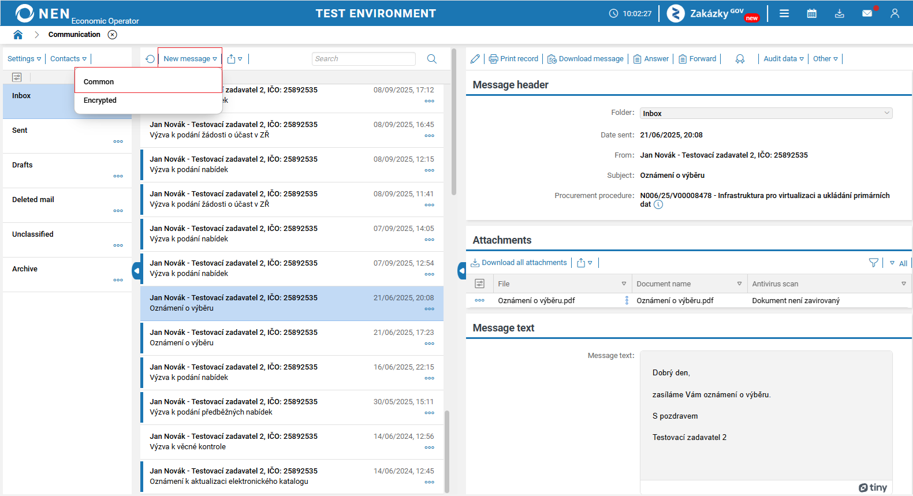Select Výzva k věcné kontrole message
This screenshot has width=913, height=496.
pyautogui.click(x=292, y=442)
